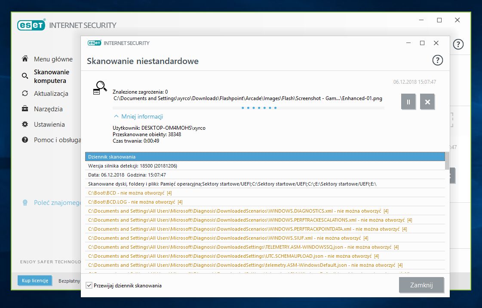Click the toolbox icon for Narzędzia
This screenshot has height=308, width=482.
pos(25,109)
